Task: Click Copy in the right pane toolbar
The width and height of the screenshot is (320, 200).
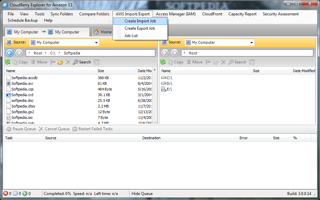Action: click(176, 62)
